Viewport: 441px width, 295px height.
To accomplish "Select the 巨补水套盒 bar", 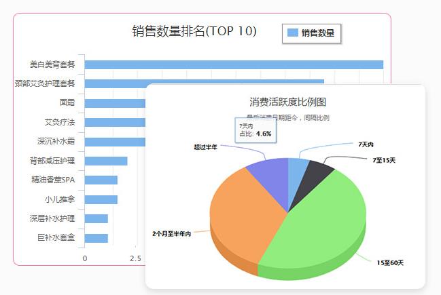I will [96, 238].
